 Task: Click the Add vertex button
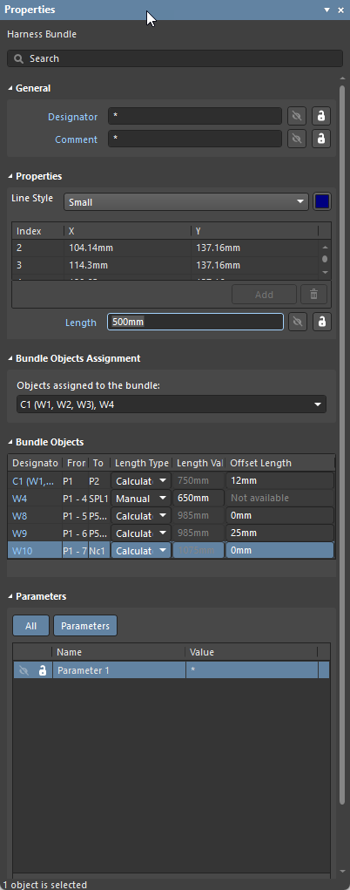264,295
